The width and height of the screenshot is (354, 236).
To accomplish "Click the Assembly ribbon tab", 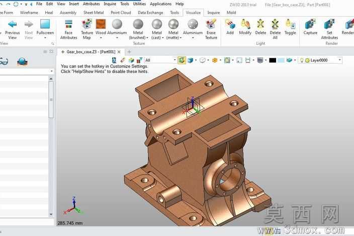I will point(68,13).
